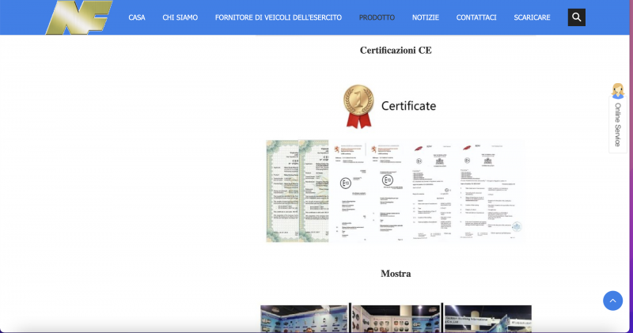Navigate to CONTATTACI
This screenshot has height=333, width=633.
(476, 17)
